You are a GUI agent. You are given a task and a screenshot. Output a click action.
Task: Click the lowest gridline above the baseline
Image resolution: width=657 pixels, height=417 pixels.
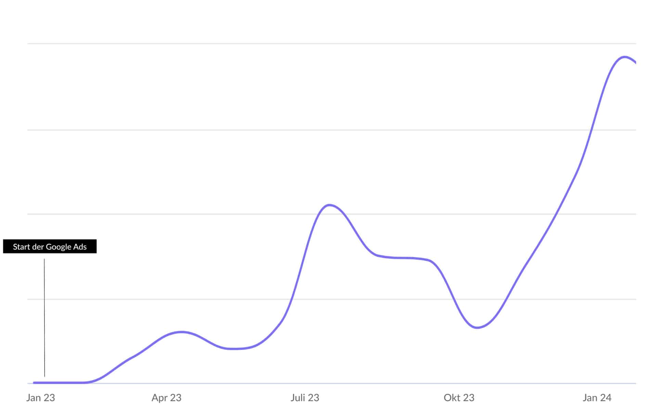pos(332,299)
